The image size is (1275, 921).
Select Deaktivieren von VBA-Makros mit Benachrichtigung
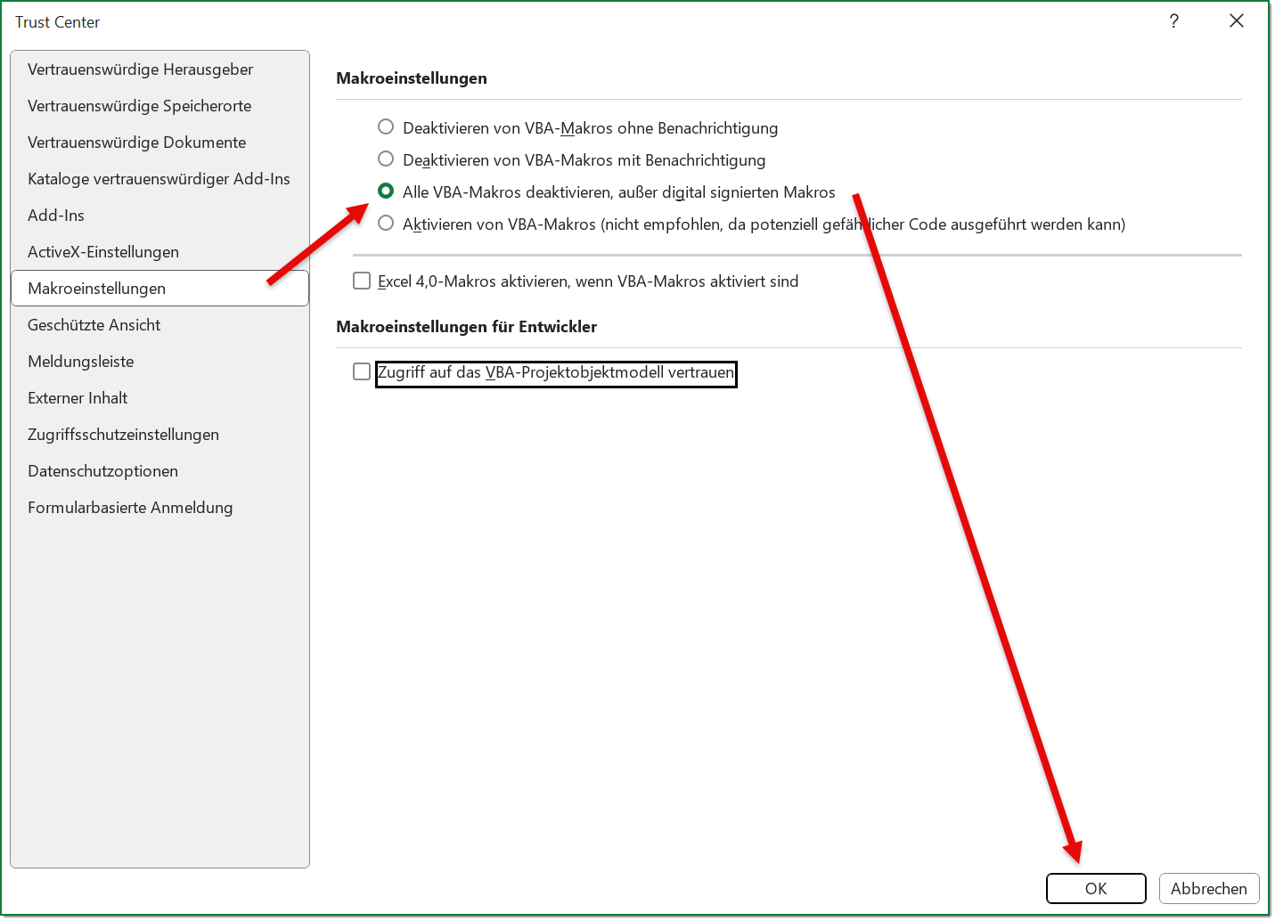pos(386,159)
